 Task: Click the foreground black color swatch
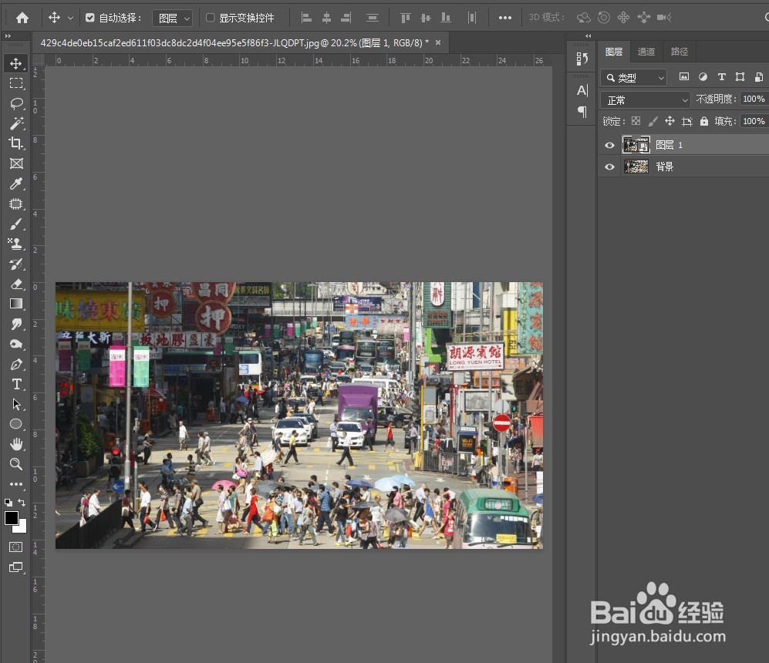[12, 518]
